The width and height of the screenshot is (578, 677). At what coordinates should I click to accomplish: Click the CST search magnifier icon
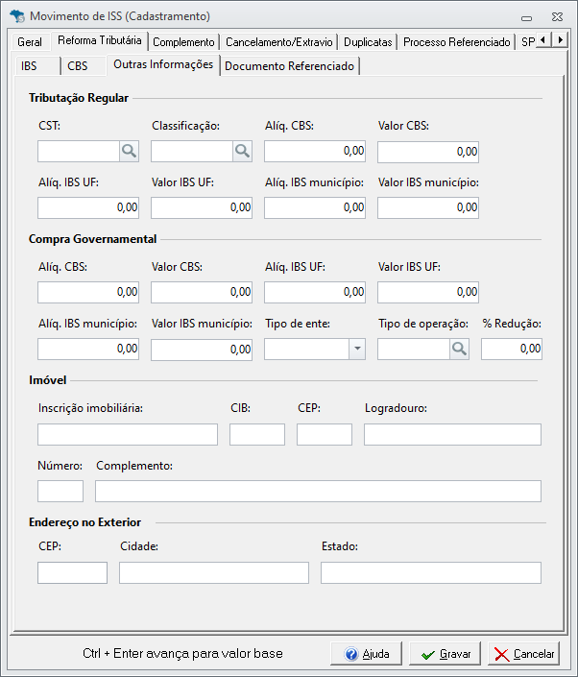129,152
